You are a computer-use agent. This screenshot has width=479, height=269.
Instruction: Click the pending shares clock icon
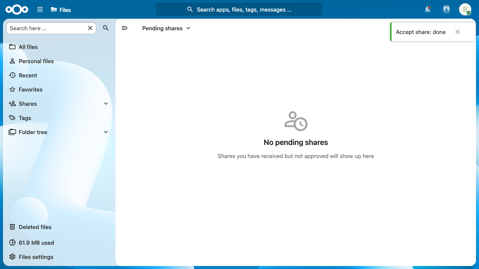click(296, 121)
